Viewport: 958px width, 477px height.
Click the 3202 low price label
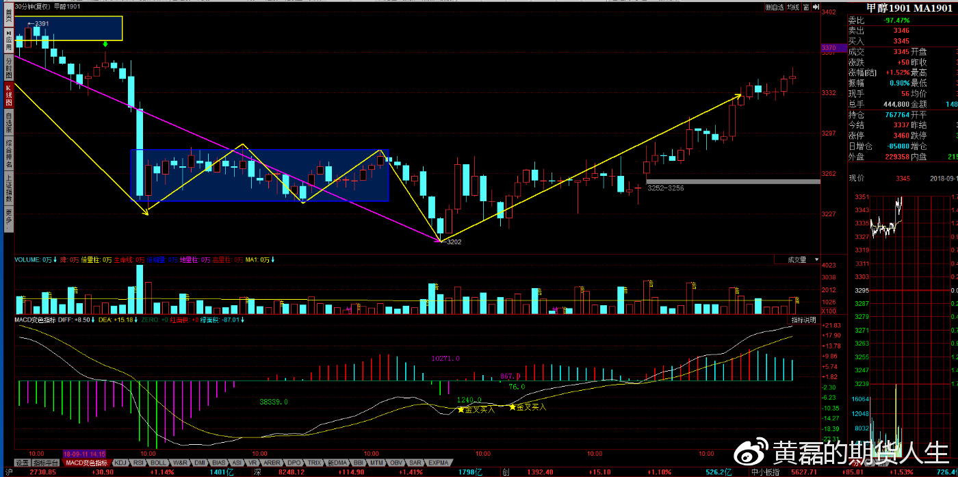(x=454, y=242)
